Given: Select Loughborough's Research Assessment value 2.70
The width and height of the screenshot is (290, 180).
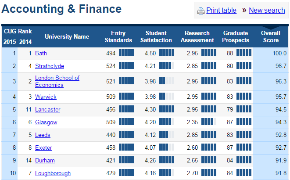Looking at the screenshot, I should 192,173.
